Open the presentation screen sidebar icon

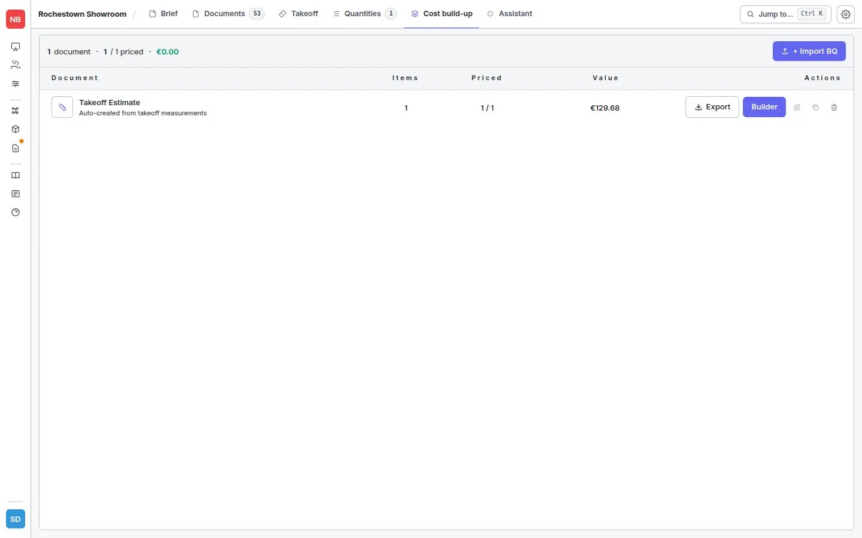point(16,47)
